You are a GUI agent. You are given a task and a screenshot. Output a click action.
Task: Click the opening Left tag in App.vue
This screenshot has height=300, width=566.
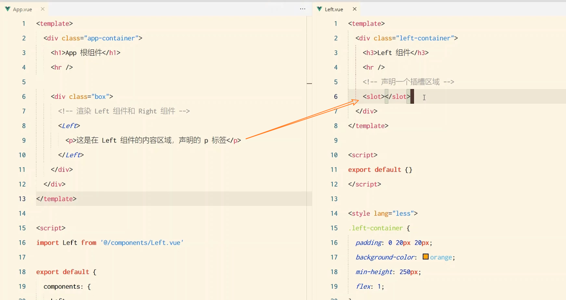click(x=69, y=126)
